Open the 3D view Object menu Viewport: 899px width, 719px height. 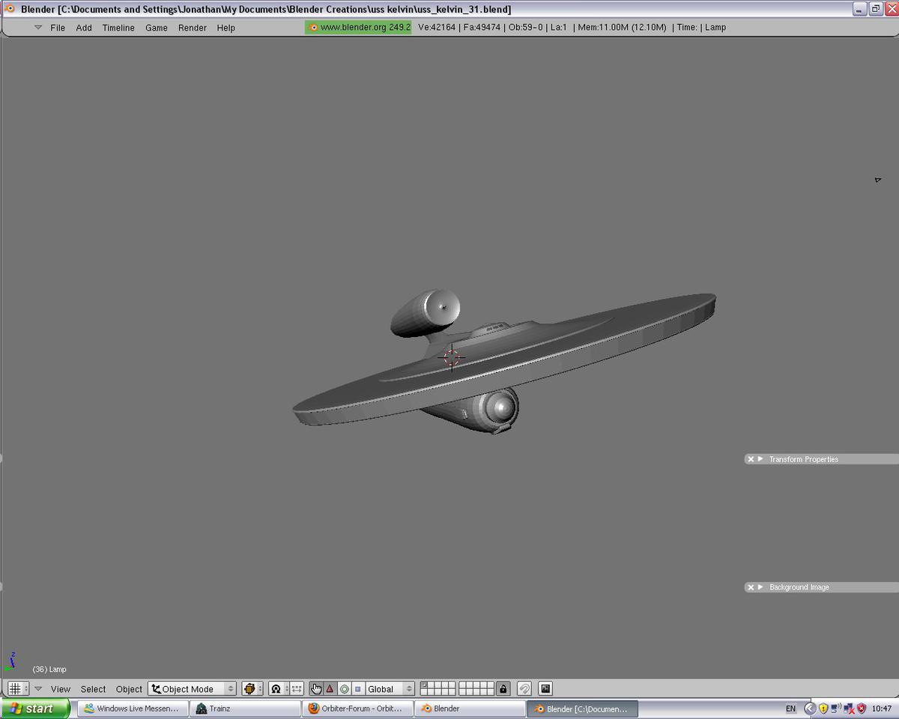129,689
